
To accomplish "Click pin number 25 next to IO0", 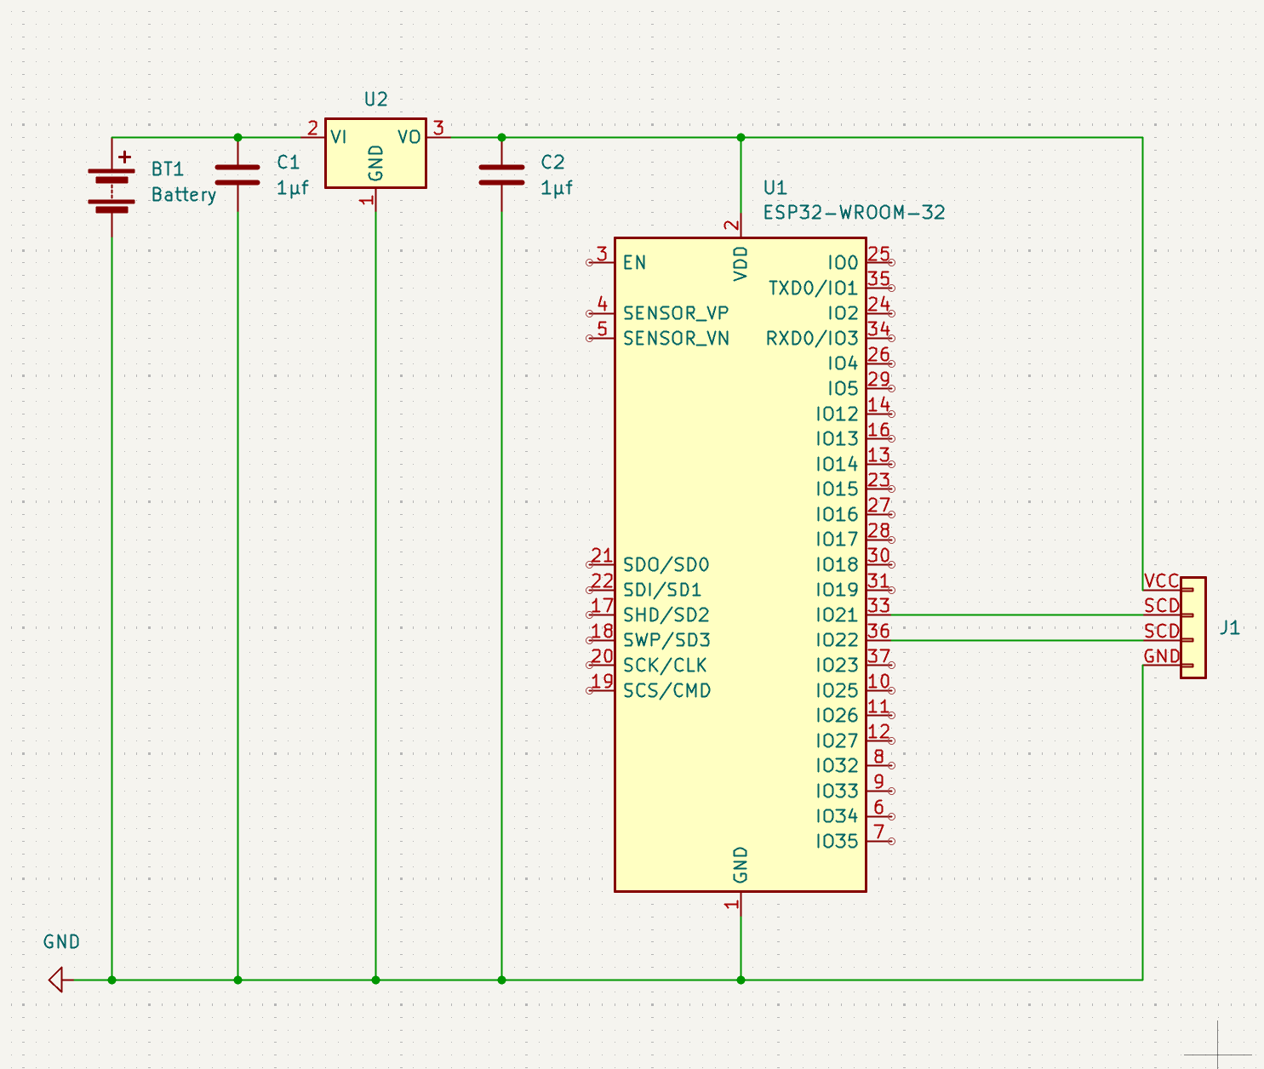I will pos(878,254).
